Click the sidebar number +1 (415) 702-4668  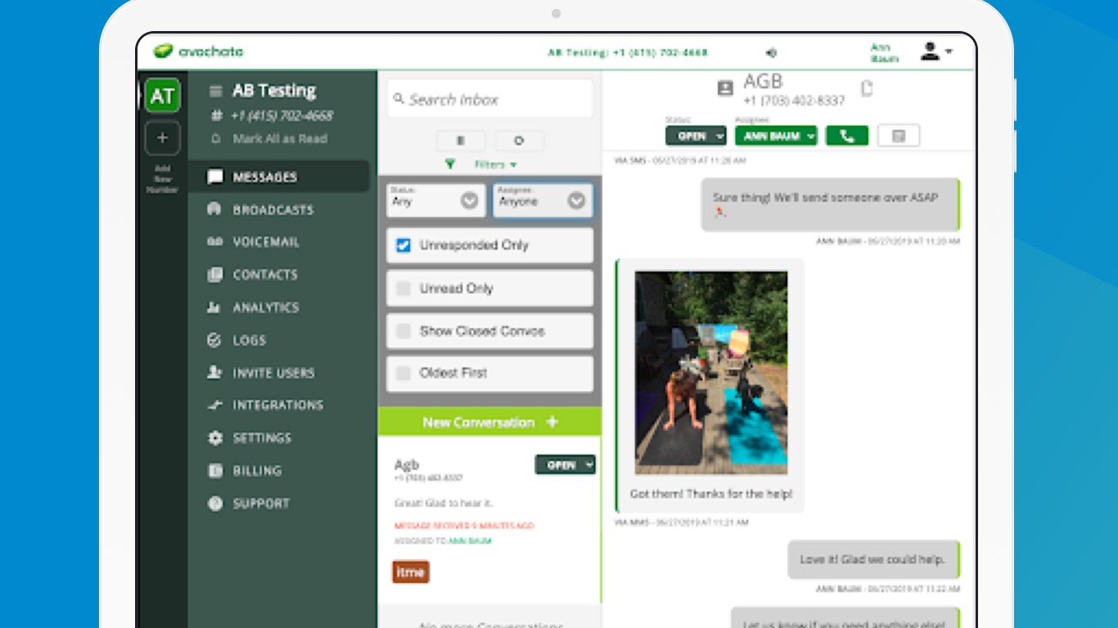click(x=282, y=116)
